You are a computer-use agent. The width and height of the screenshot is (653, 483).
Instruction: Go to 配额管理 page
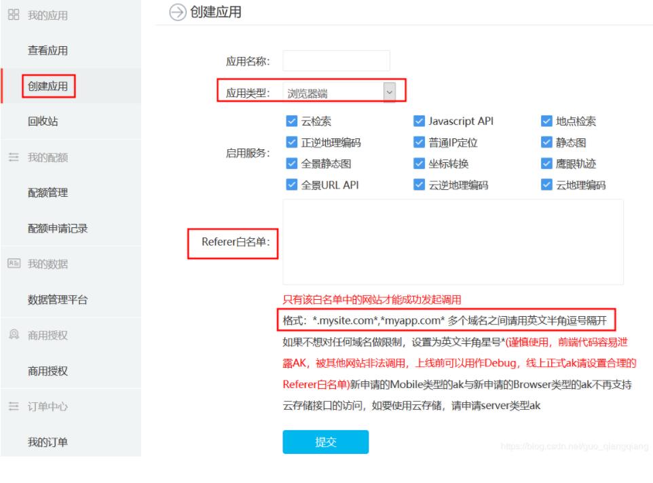click(x=48, y=193)
